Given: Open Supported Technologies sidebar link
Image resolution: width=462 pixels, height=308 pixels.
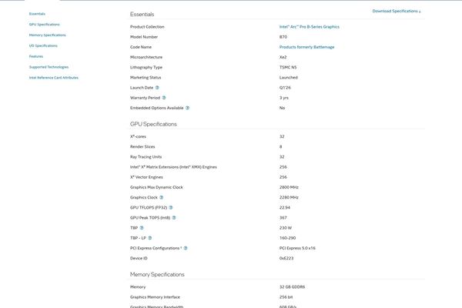Looking at the screenshot, I should point(49,67).
